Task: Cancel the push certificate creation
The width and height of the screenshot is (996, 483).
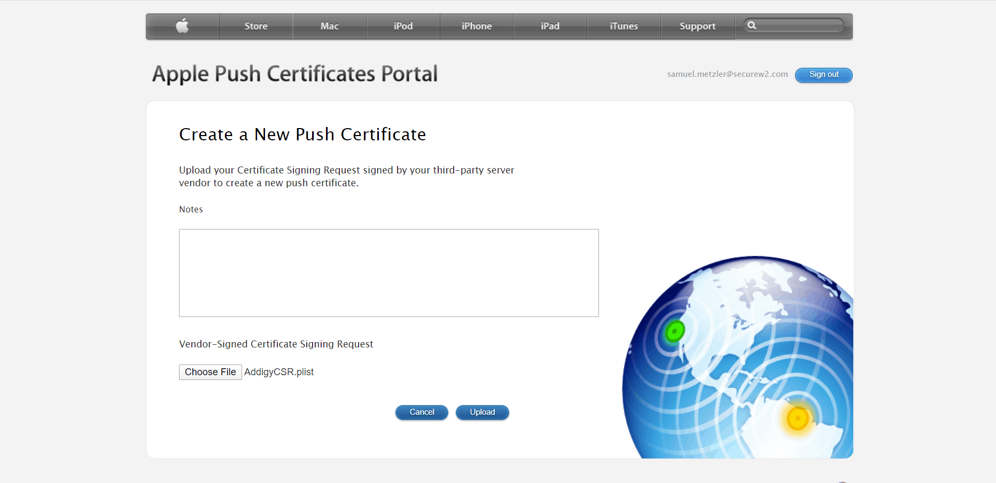Action: click(x=422, y=412)
